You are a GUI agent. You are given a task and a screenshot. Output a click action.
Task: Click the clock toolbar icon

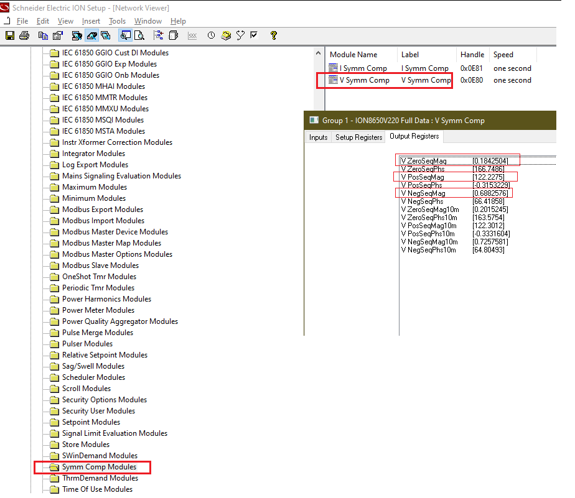coord(211,35)
